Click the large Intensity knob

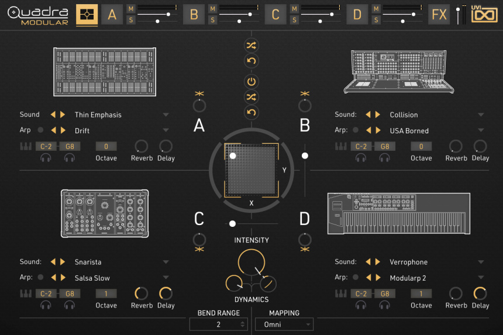coord(251,262)
